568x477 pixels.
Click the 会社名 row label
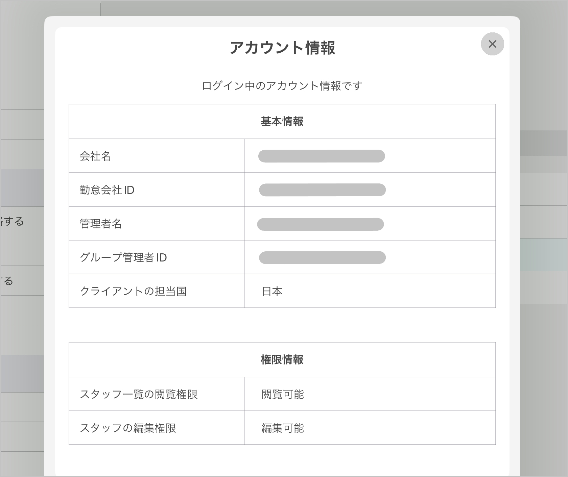coord(95,156)
